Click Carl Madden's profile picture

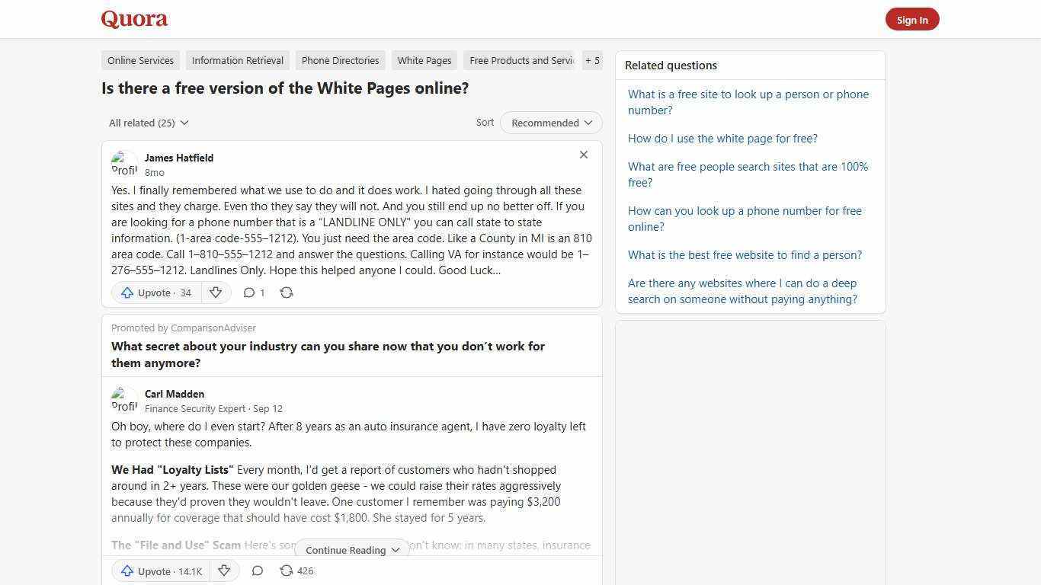click(124, 399)
